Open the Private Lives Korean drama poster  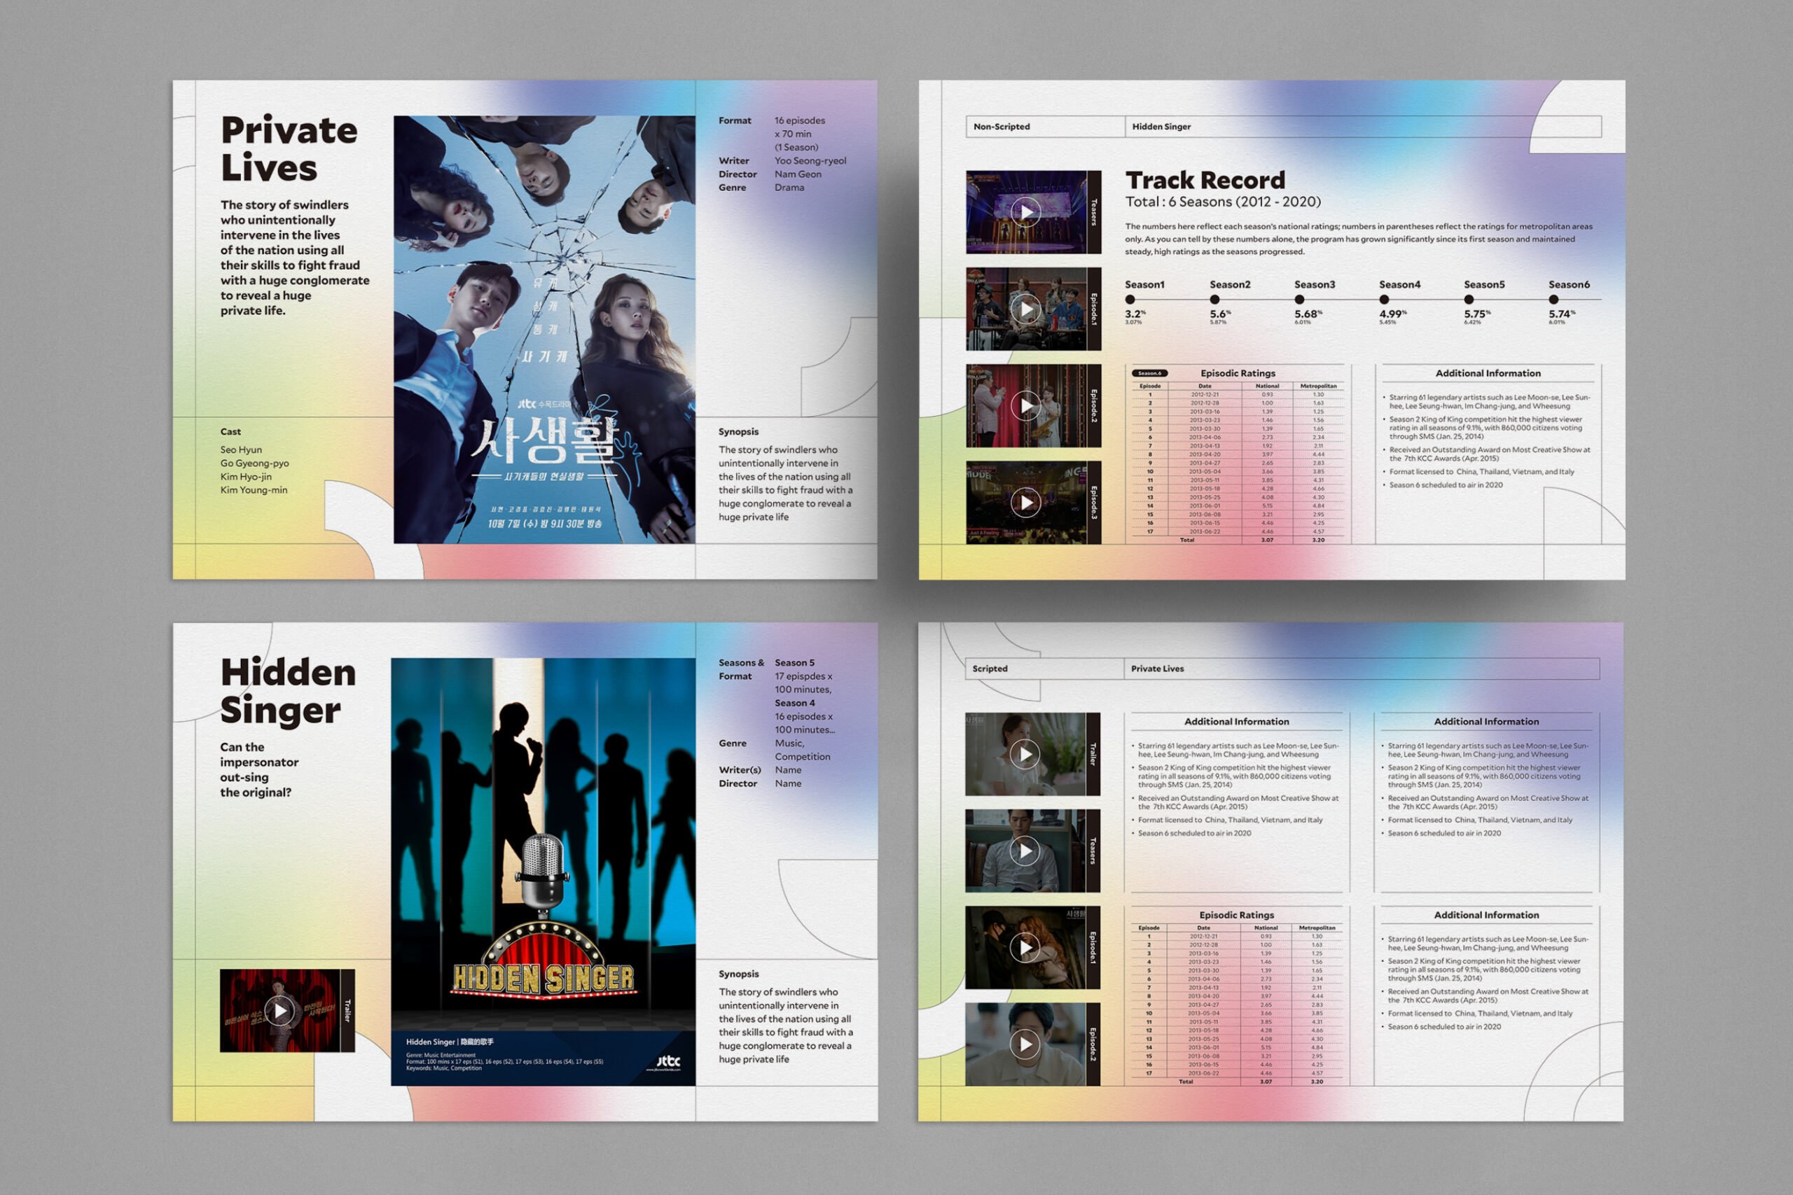[544, 329]
